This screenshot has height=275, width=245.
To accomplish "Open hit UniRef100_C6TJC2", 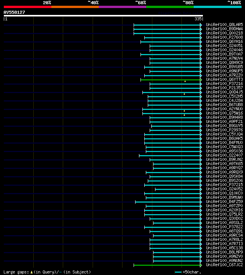I will click(224, 265).
